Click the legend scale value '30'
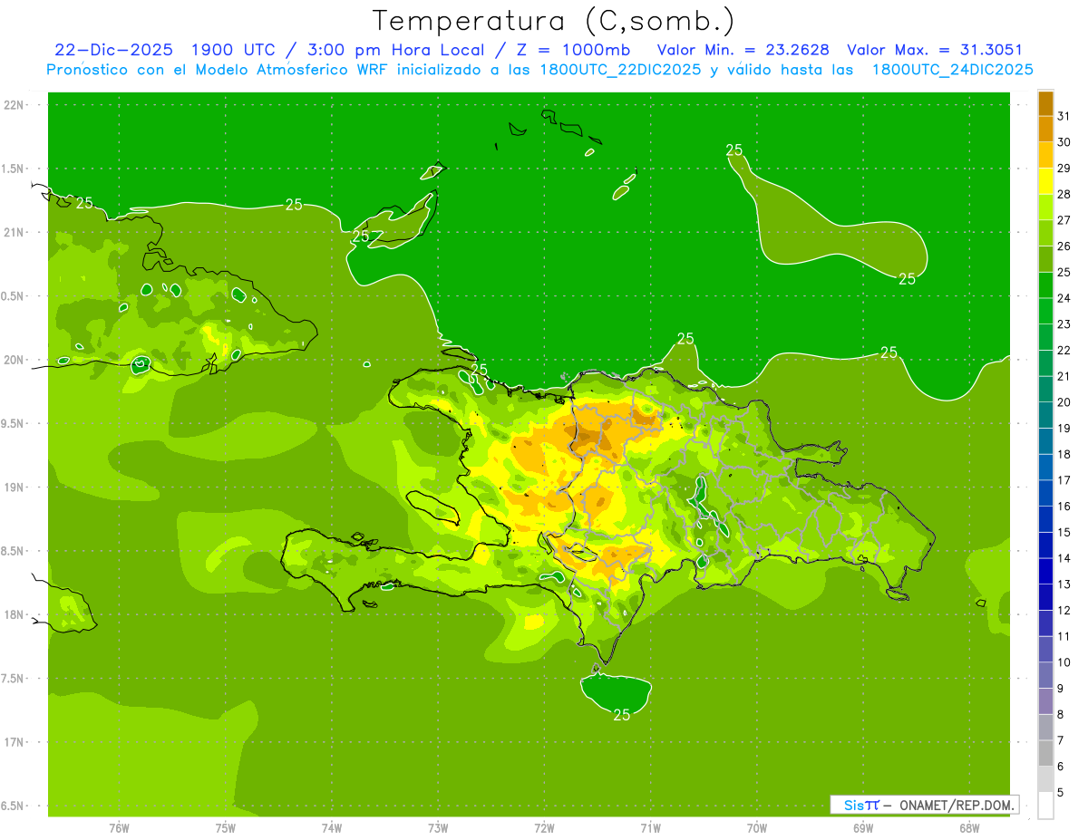The image size is (1088, 840). click(x=1064, y=142)
